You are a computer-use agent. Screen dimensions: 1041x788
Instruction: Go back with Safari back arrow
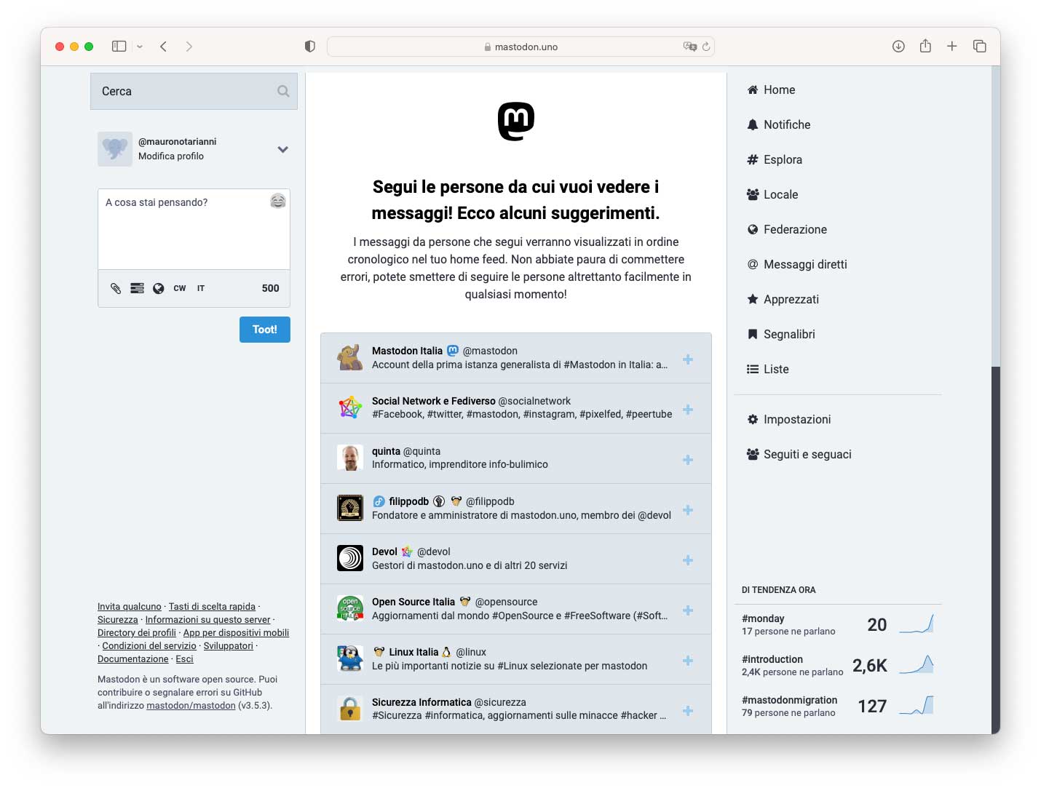click(x=164, y=47)
